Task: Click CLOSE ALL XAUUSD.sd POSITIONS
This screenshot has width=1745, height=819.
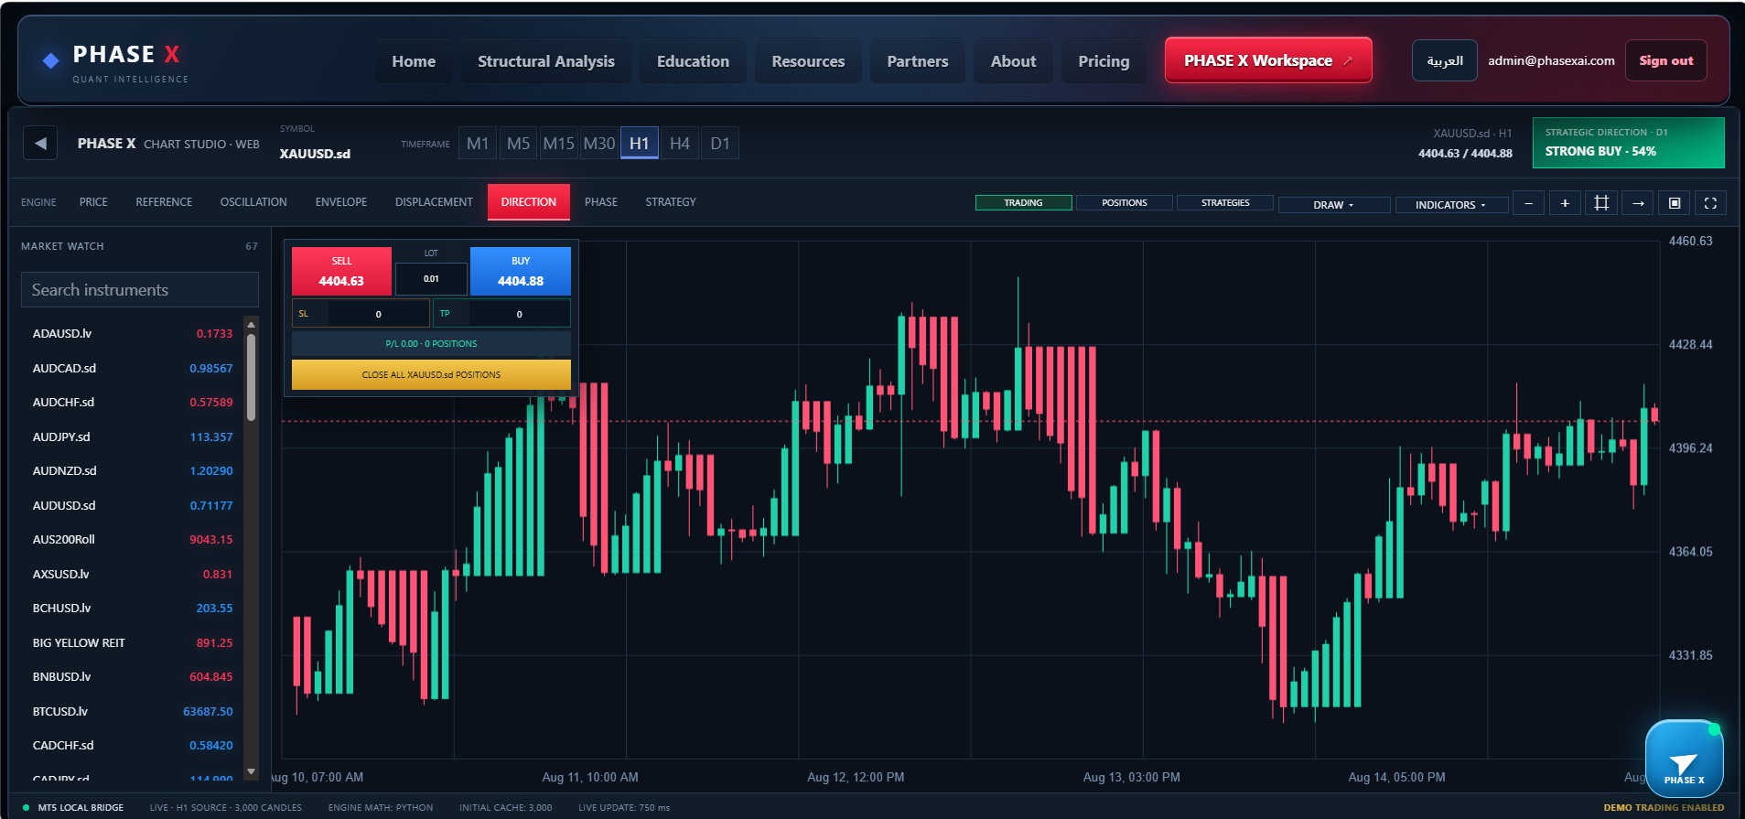Action: pos(431,374)
